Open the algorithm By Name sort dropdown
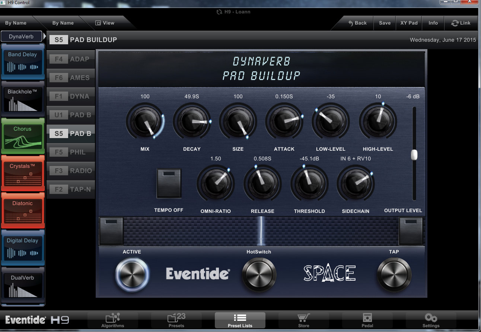The width and height of the screenshot is (481, 332). 16,23
